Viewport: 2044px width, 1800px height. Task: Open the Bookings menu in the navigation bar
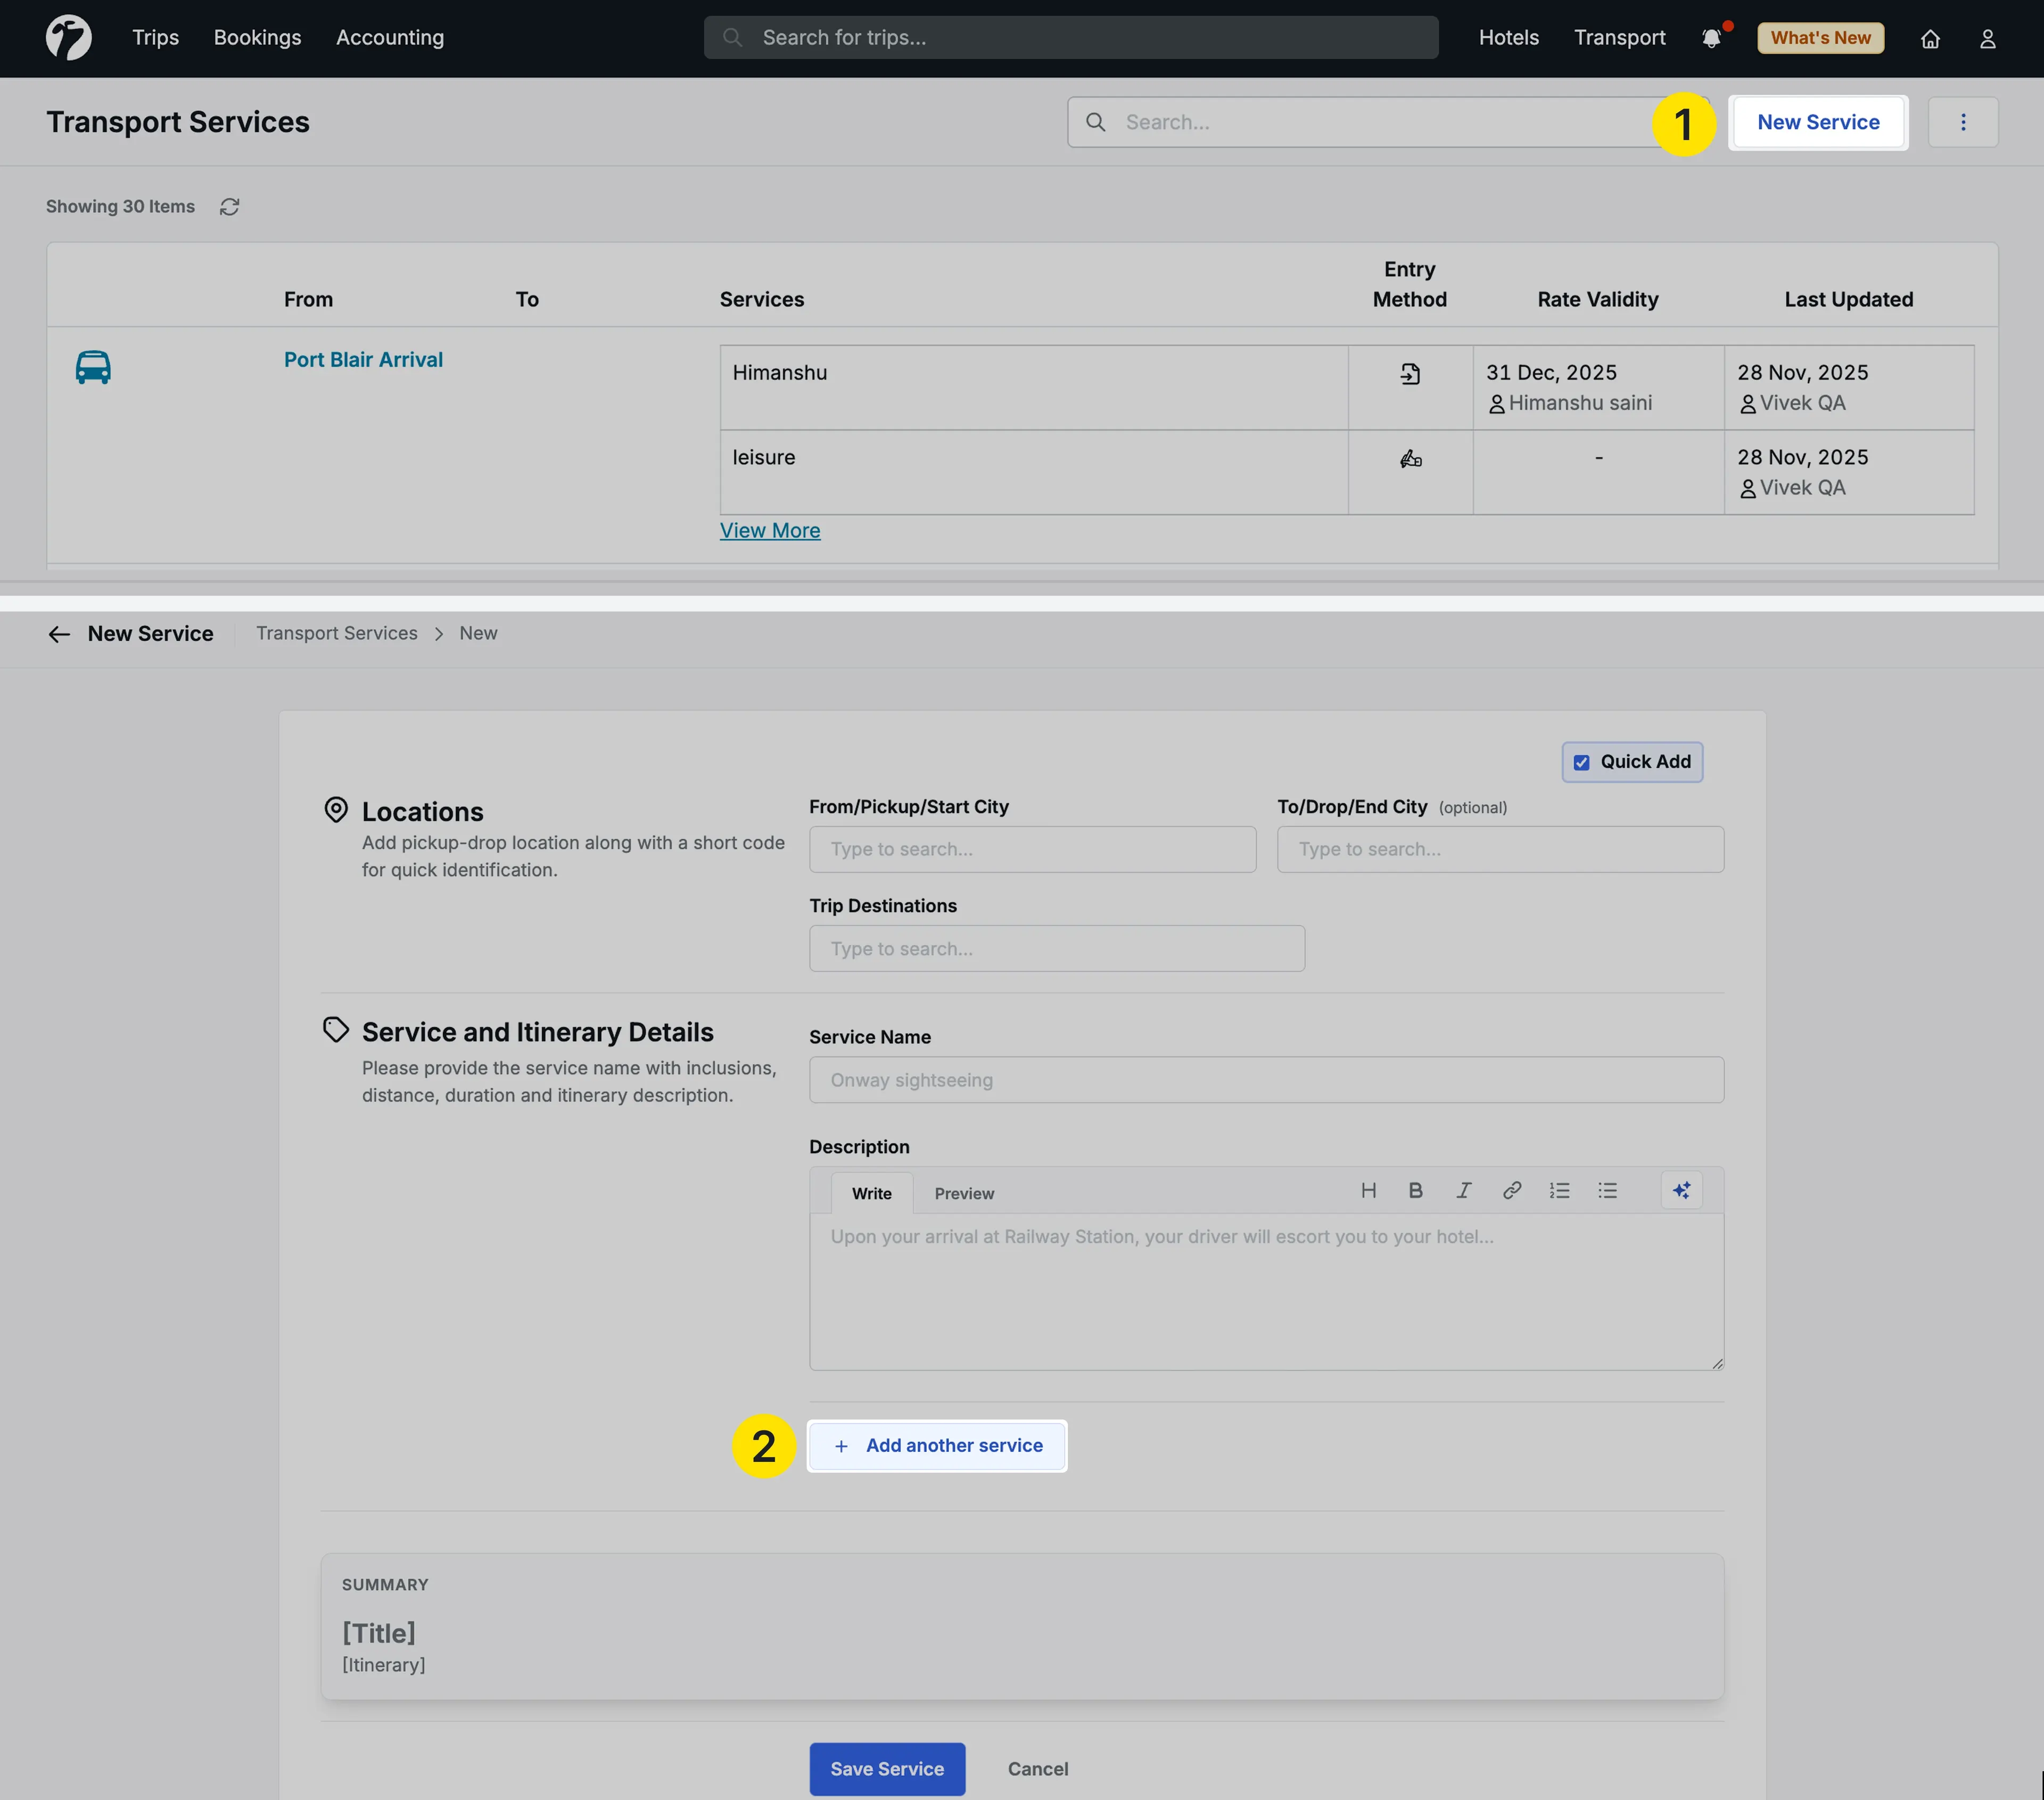click(x=257, y=37)
